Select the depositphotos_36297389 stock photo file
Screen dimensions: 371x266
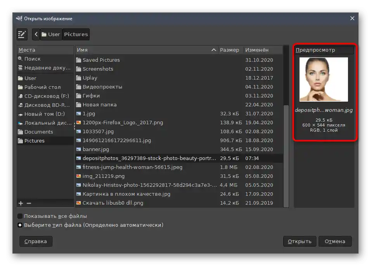(179, 158)
